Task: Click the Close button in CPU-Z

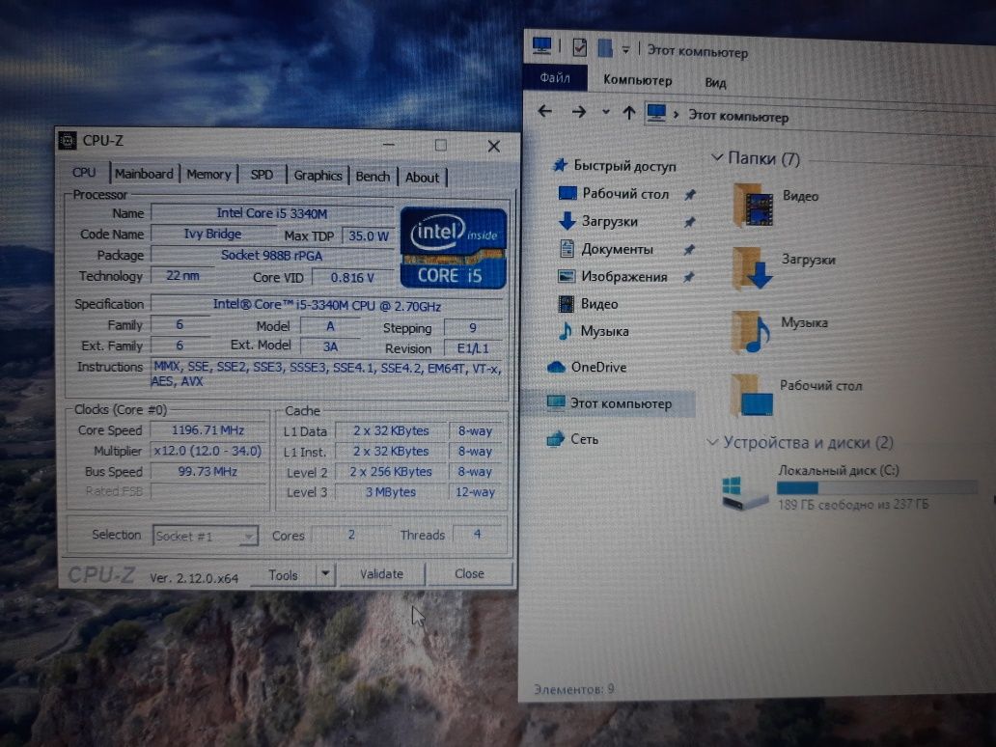Action: coord(469,573)
